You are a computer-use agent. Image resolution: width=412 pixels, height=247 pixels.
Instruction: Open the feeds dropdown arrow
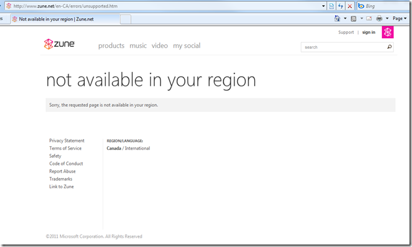click(361, 18)
